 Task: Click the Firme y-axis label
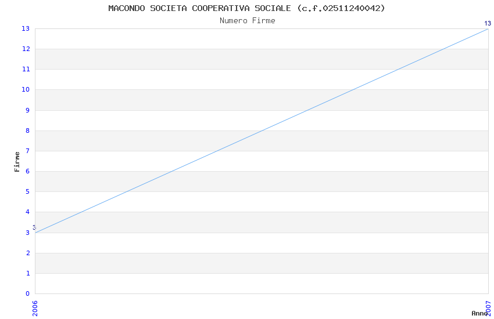17,162
